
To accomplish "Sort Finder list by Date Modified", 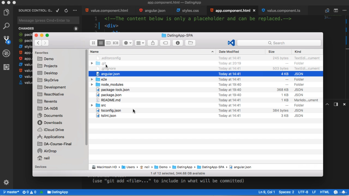I will click(x=240, y=52).
